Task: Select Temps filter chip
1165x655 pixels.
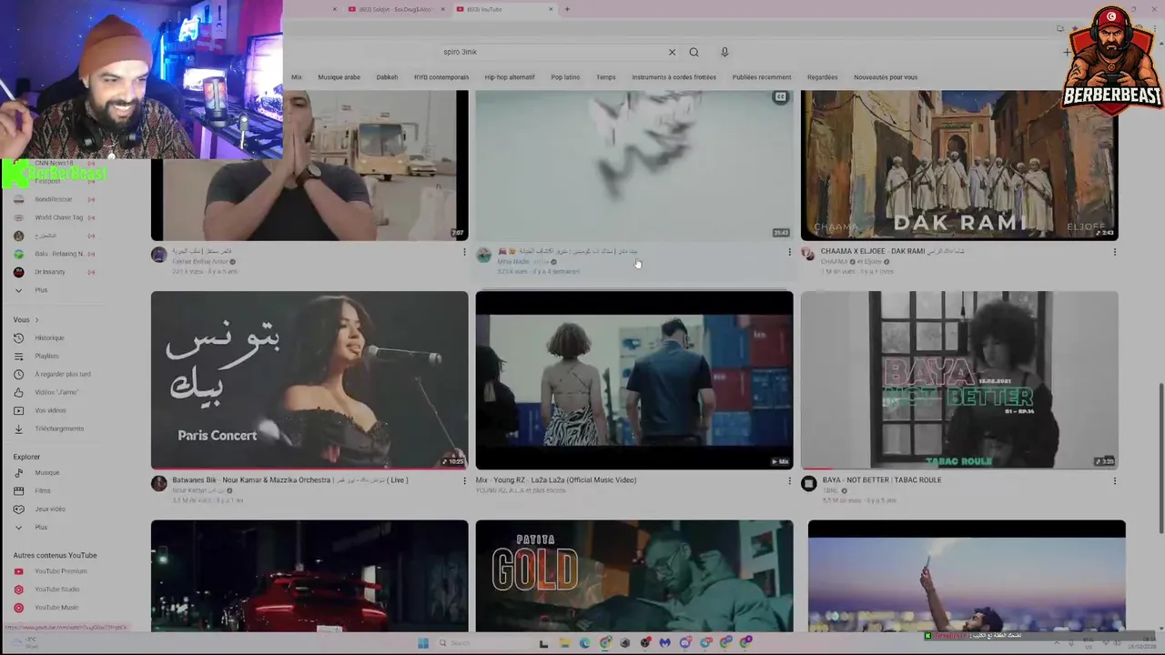Action: point(606,77)
